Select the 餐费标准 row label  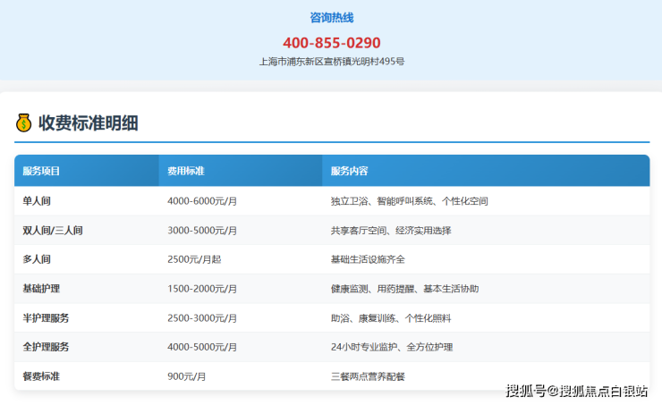point(41,376)
